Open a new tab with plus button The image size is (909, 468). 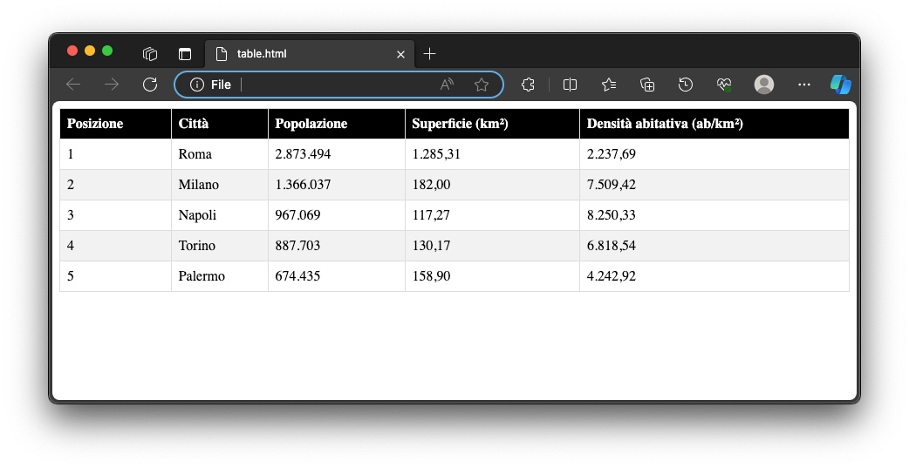[429, 54]
